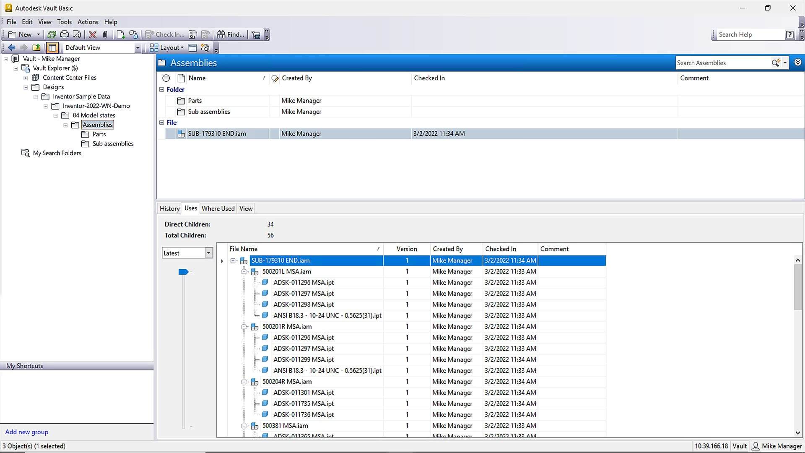Click the Add Files icon

click(121, 35)
